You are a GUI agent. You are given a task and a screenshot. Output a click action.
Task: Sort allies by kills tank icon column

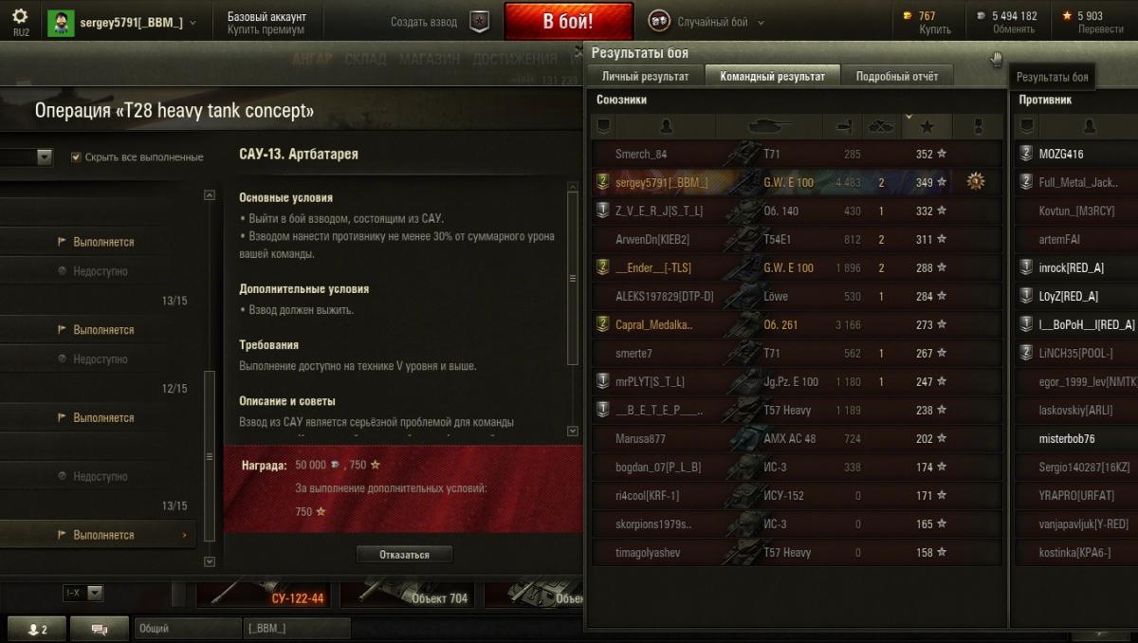click(x=881, y=126)
